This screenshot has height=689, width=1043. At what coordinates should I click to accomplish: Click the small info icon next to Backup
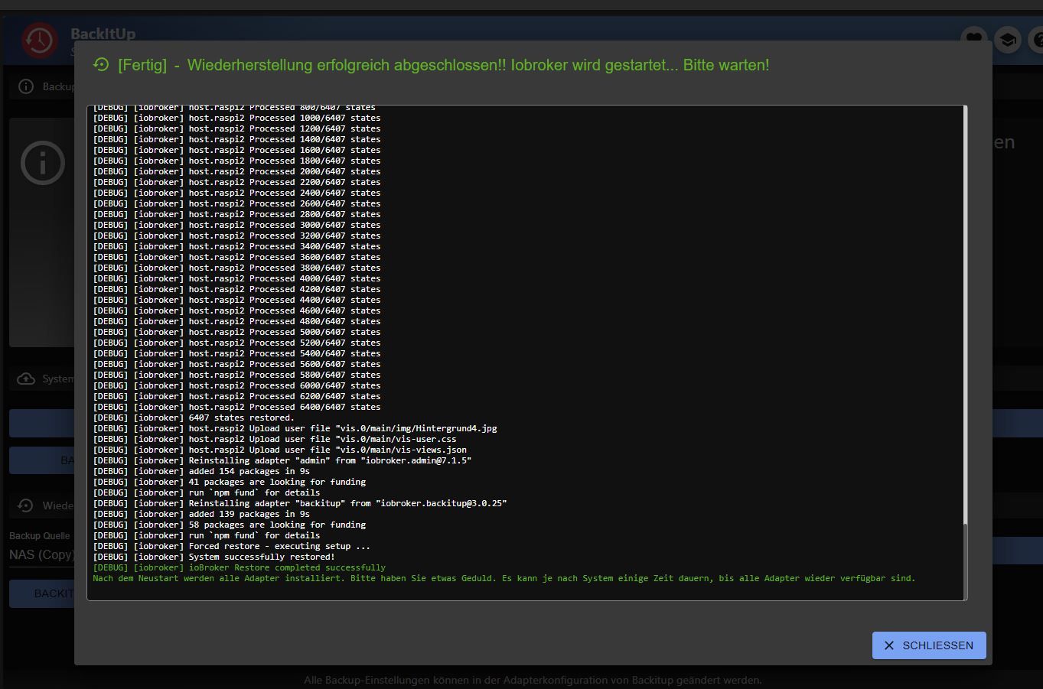(x=26, y=86)
